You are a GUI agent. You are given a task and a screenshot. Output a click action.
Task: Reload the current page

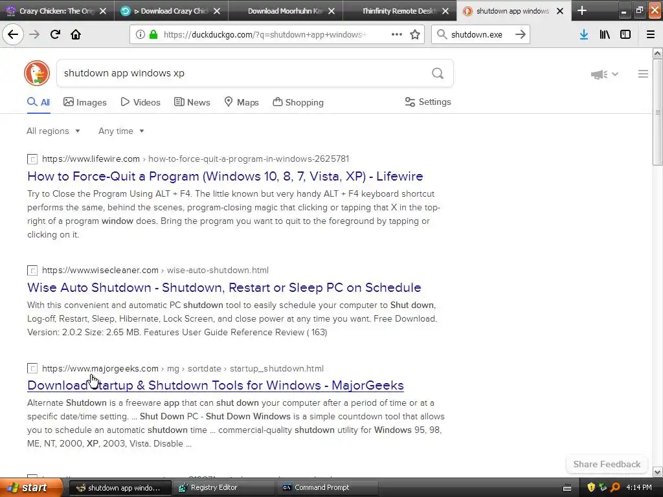click(x=55, y=34)
